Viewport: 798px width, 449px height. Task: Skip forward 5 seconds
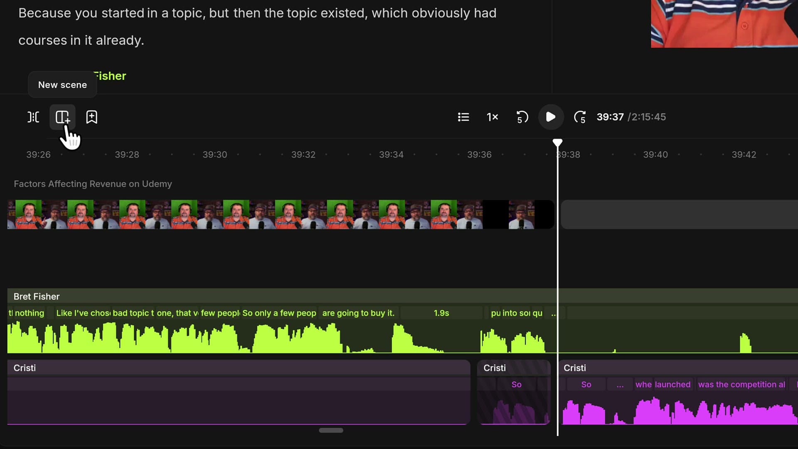coord(580,117)
